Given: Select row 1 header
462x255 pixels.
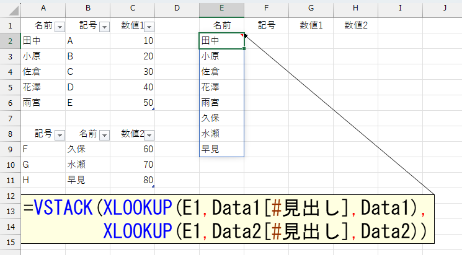Looking at the screenshot, I should (11, 25).
